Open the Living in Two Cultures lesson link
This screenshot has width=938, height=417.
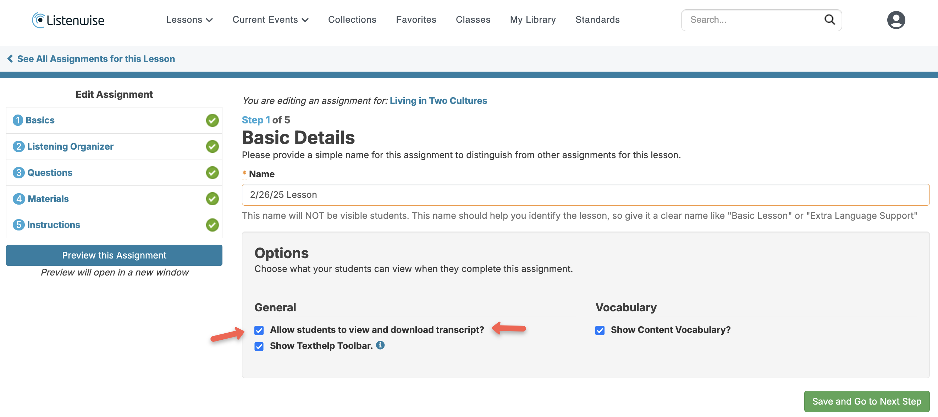pyautogui.click(x=438, y=101)
